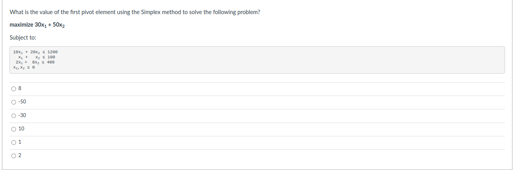Click the constraint line ending in ≤ 1200
Screen dimensions: 516x170
35,52
